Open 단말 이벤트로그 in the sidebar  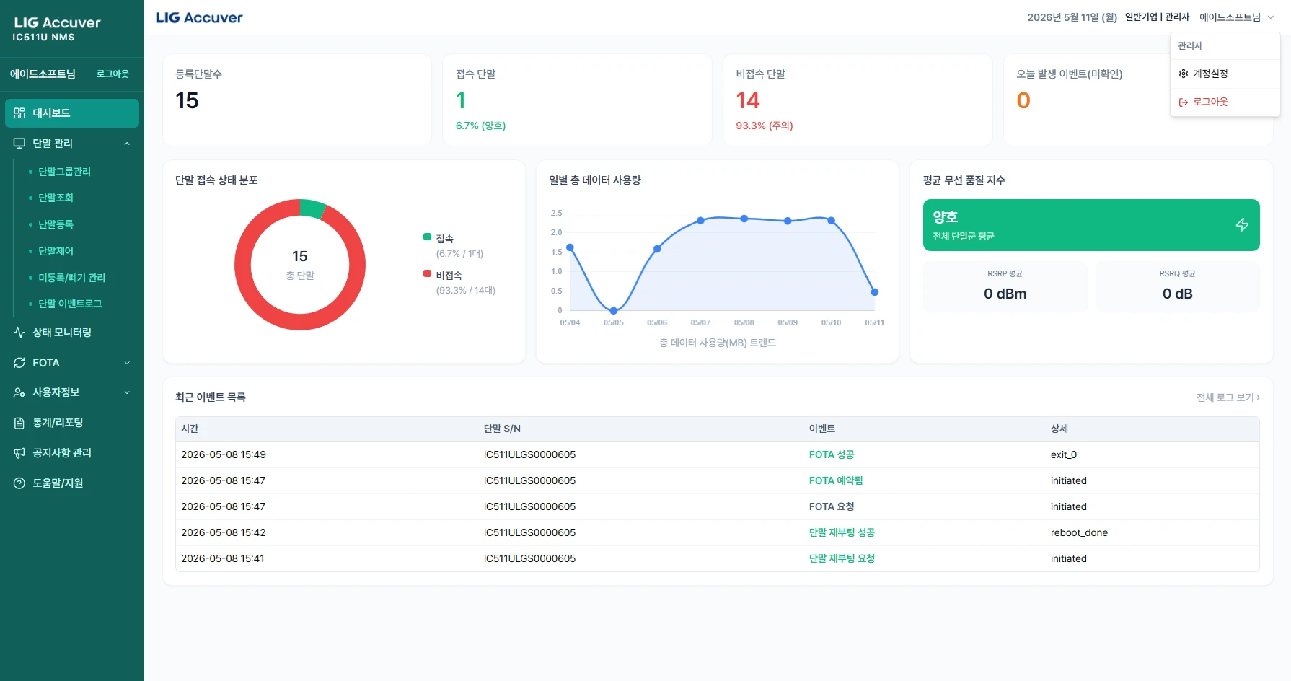70,304
